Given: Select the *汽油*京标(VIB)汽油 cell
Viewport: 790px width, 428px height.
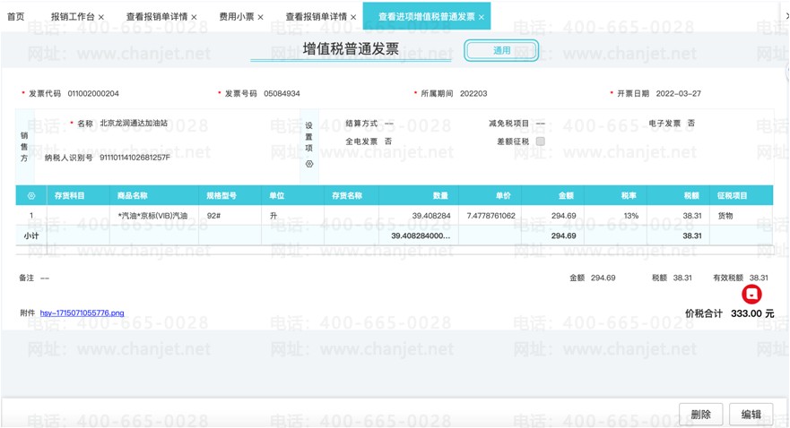Looking at the screenshot, I should click(152, 216).
